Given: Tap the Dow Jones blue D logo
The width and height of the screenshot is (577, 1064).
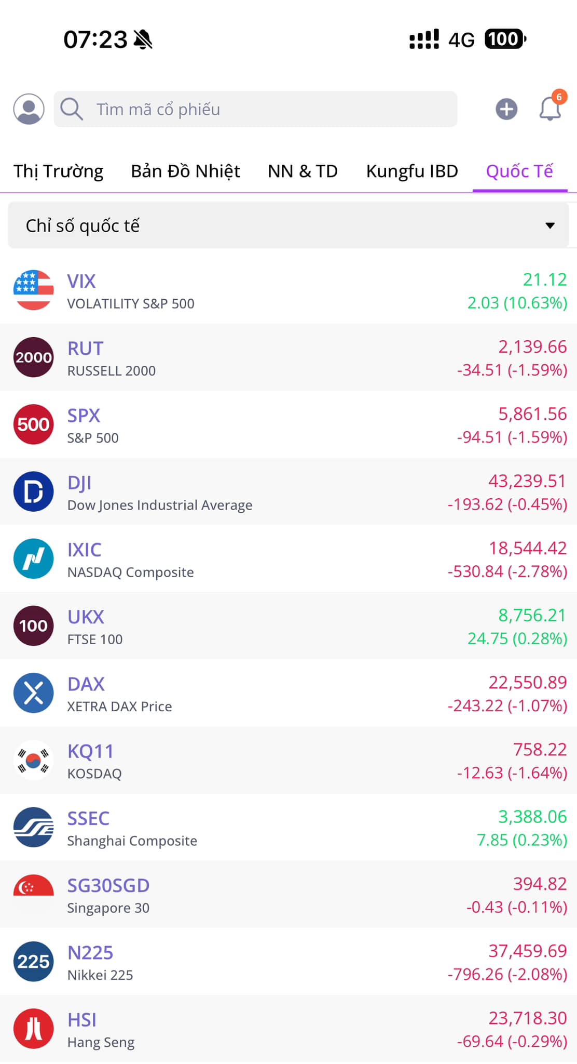Looking at the screenshot, I should pos(34,491).
